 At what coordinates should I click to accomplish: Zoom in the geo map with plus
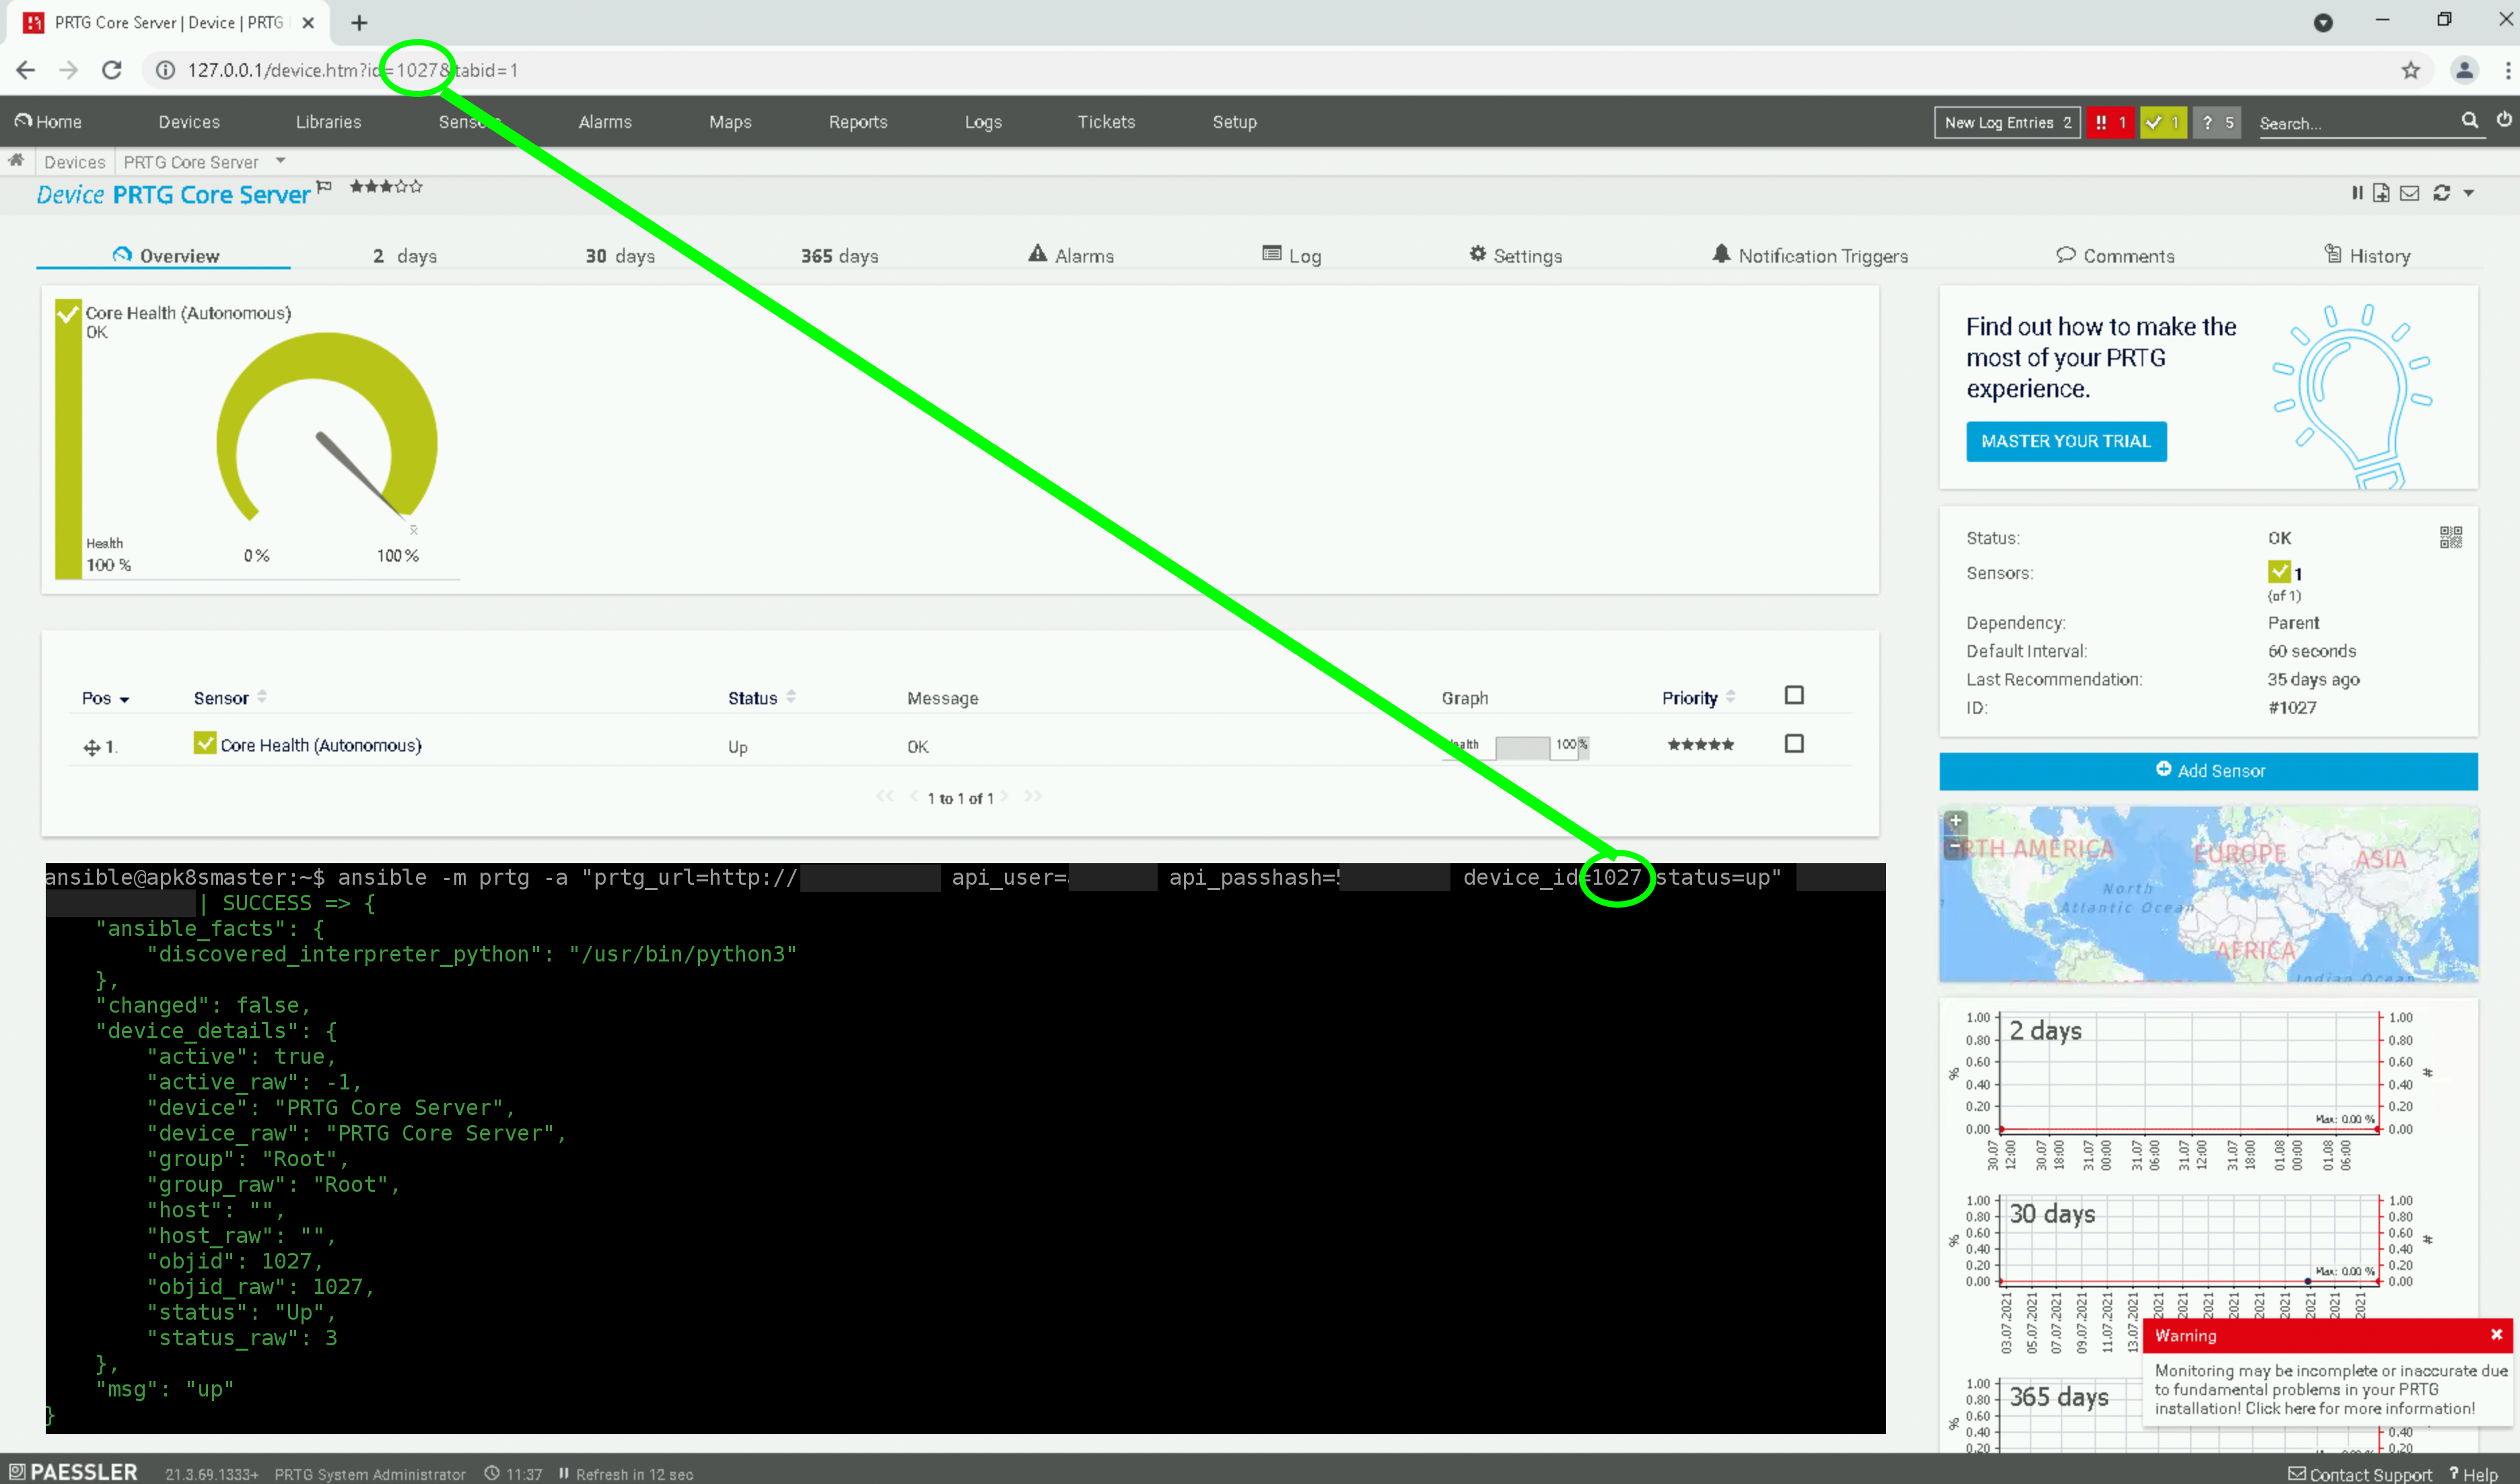point(1955,821)
